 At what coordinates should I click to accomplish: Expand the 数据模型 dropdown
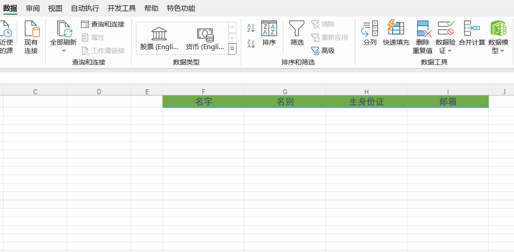[502, 51]
